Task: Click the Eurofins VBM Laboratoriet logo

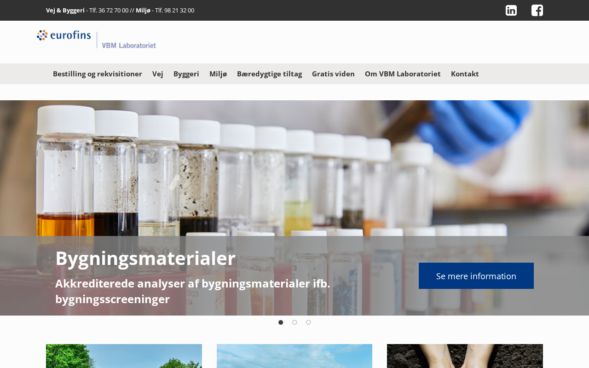Action: 97,39
